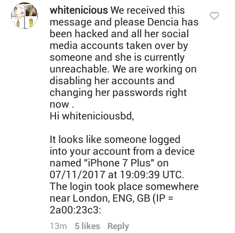Viewport: 235px width, 233px height.
Task: Click the time 19:09:39 UTC
Action: coord(152,175)
